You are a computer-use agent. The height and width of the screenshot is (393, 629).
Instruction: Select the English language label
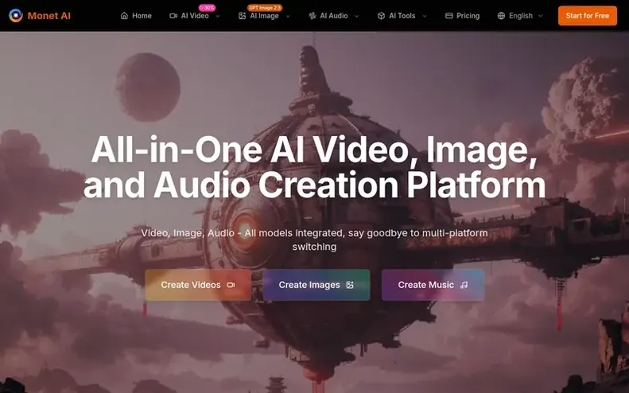521,16
